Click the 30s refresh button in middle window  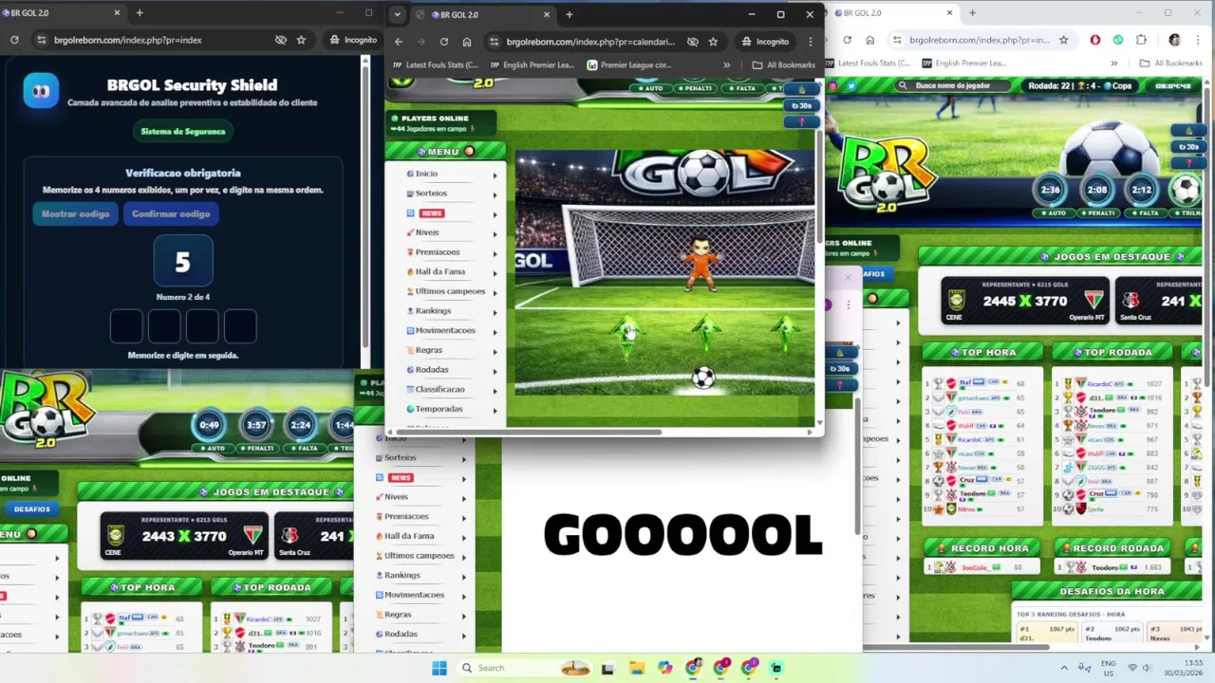pos(802,105)
